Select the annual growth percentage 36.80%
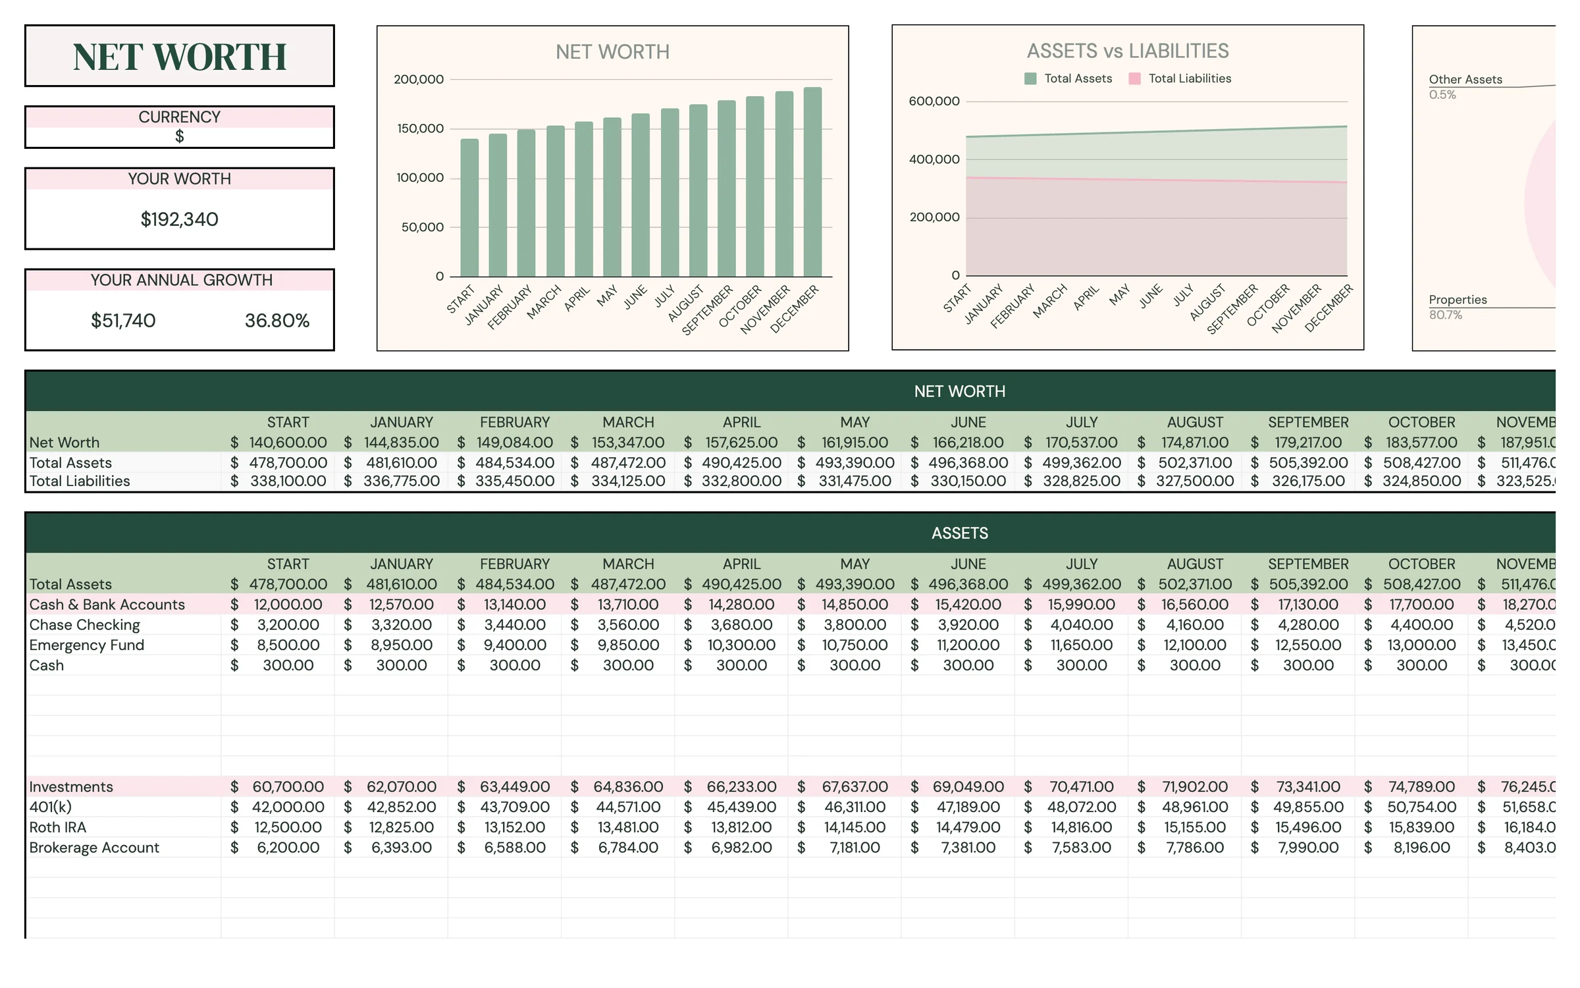Screen dimensions: 1580x988 [277, 320]
